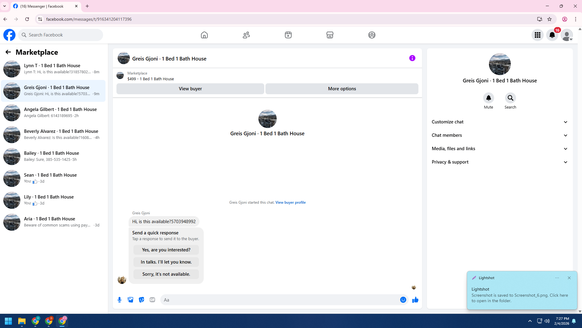This screenshot has width=582, height=328.
Task: Search in conversation magnifier icon
Action: (511, 98)
